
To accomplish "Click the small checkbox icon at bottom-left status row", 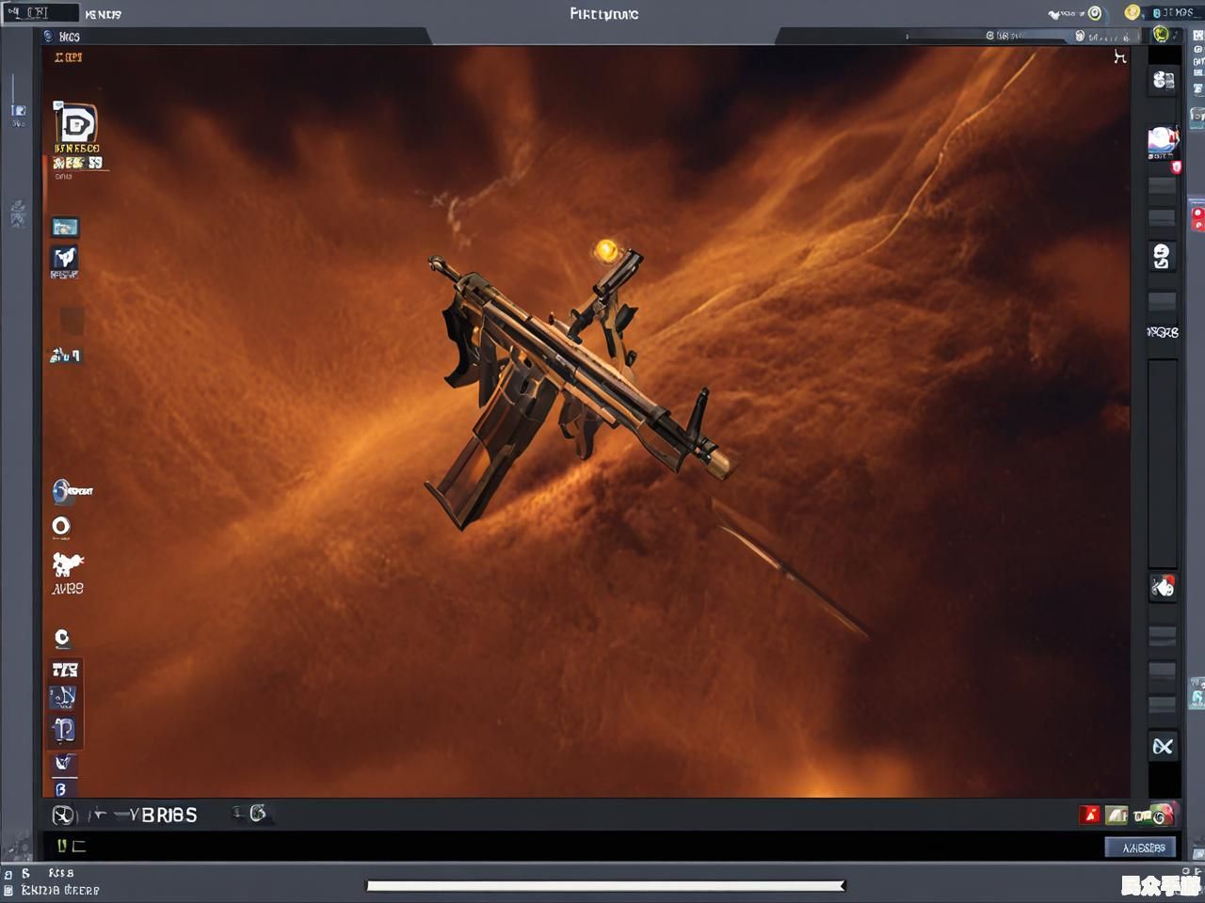I will click(8, 890).
